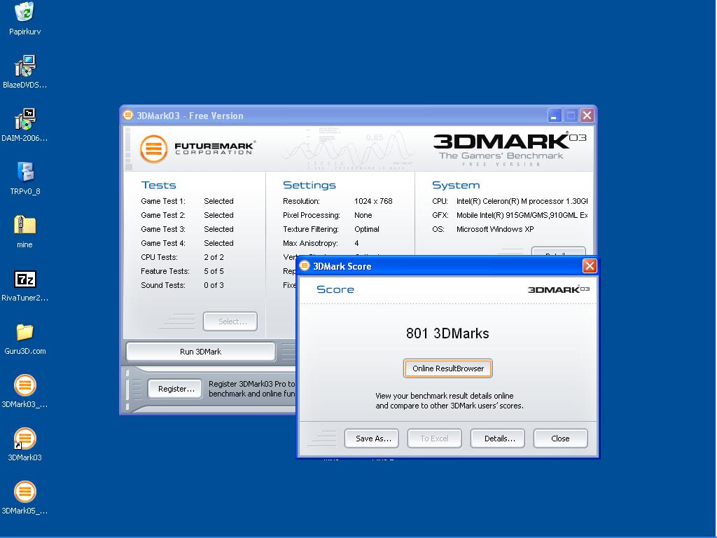The height and width of the screenshot is (538, 717).
Task: Click the Mobile Intel 915GM GFX text
Action: (522, 215)
